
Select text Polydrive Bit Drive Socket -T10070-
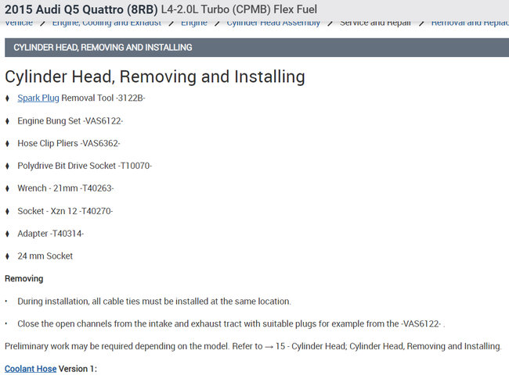[85, 166]
